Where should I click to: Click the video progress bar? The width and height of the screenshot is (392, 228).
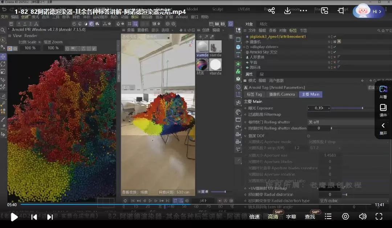point(196,205)
